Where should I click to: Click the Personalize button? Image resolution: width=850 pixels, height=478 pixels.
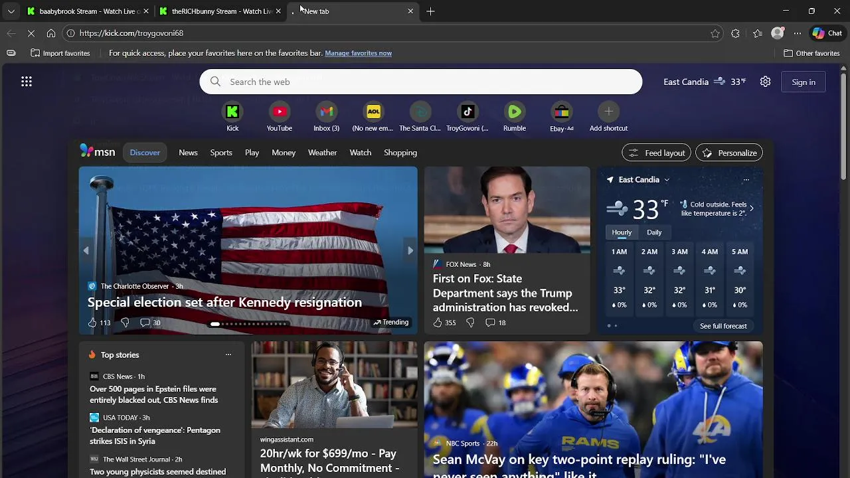pyautogui.click(x=729, y=153)
